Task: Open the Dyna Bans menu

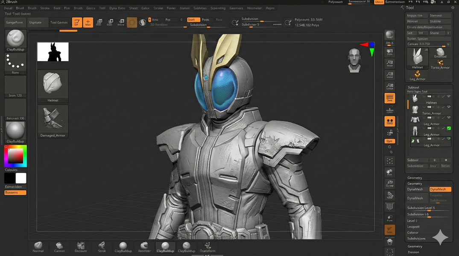Action: (x=117, y=8)
